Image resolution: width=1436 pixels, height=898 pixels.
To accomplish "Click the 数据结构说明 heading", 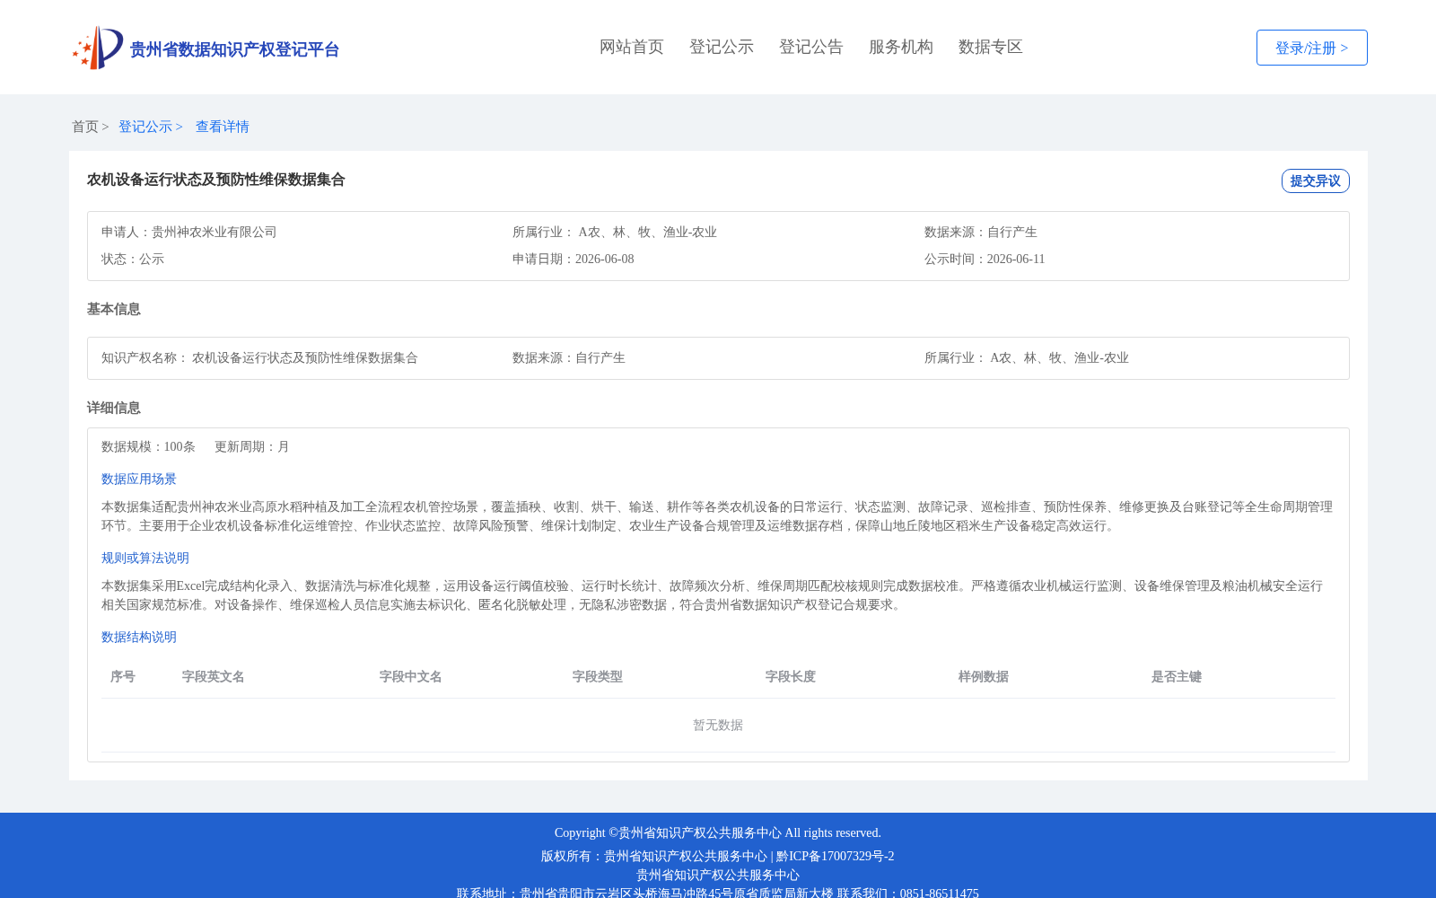I will pyautogui.click(x=139, y=637).
